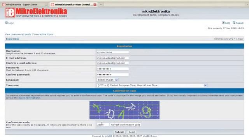Open a new browser tab with plus
Screen dimensions: 249x140
(x=101, y=5)
